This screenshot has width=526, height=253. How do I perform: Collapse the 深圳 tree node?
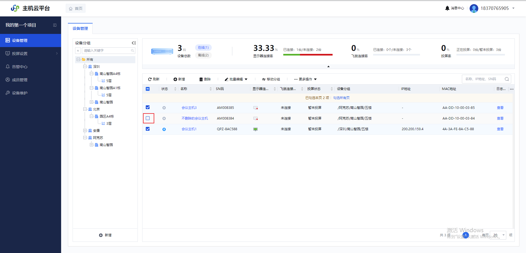click(x=85, y=66)
